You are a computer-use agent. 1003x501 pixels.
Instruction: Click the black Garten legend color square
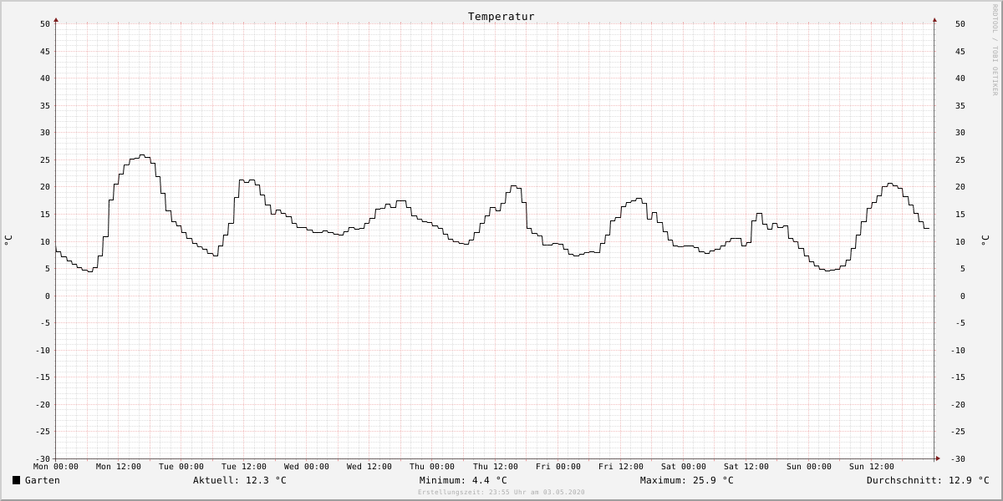pos(16,480)
